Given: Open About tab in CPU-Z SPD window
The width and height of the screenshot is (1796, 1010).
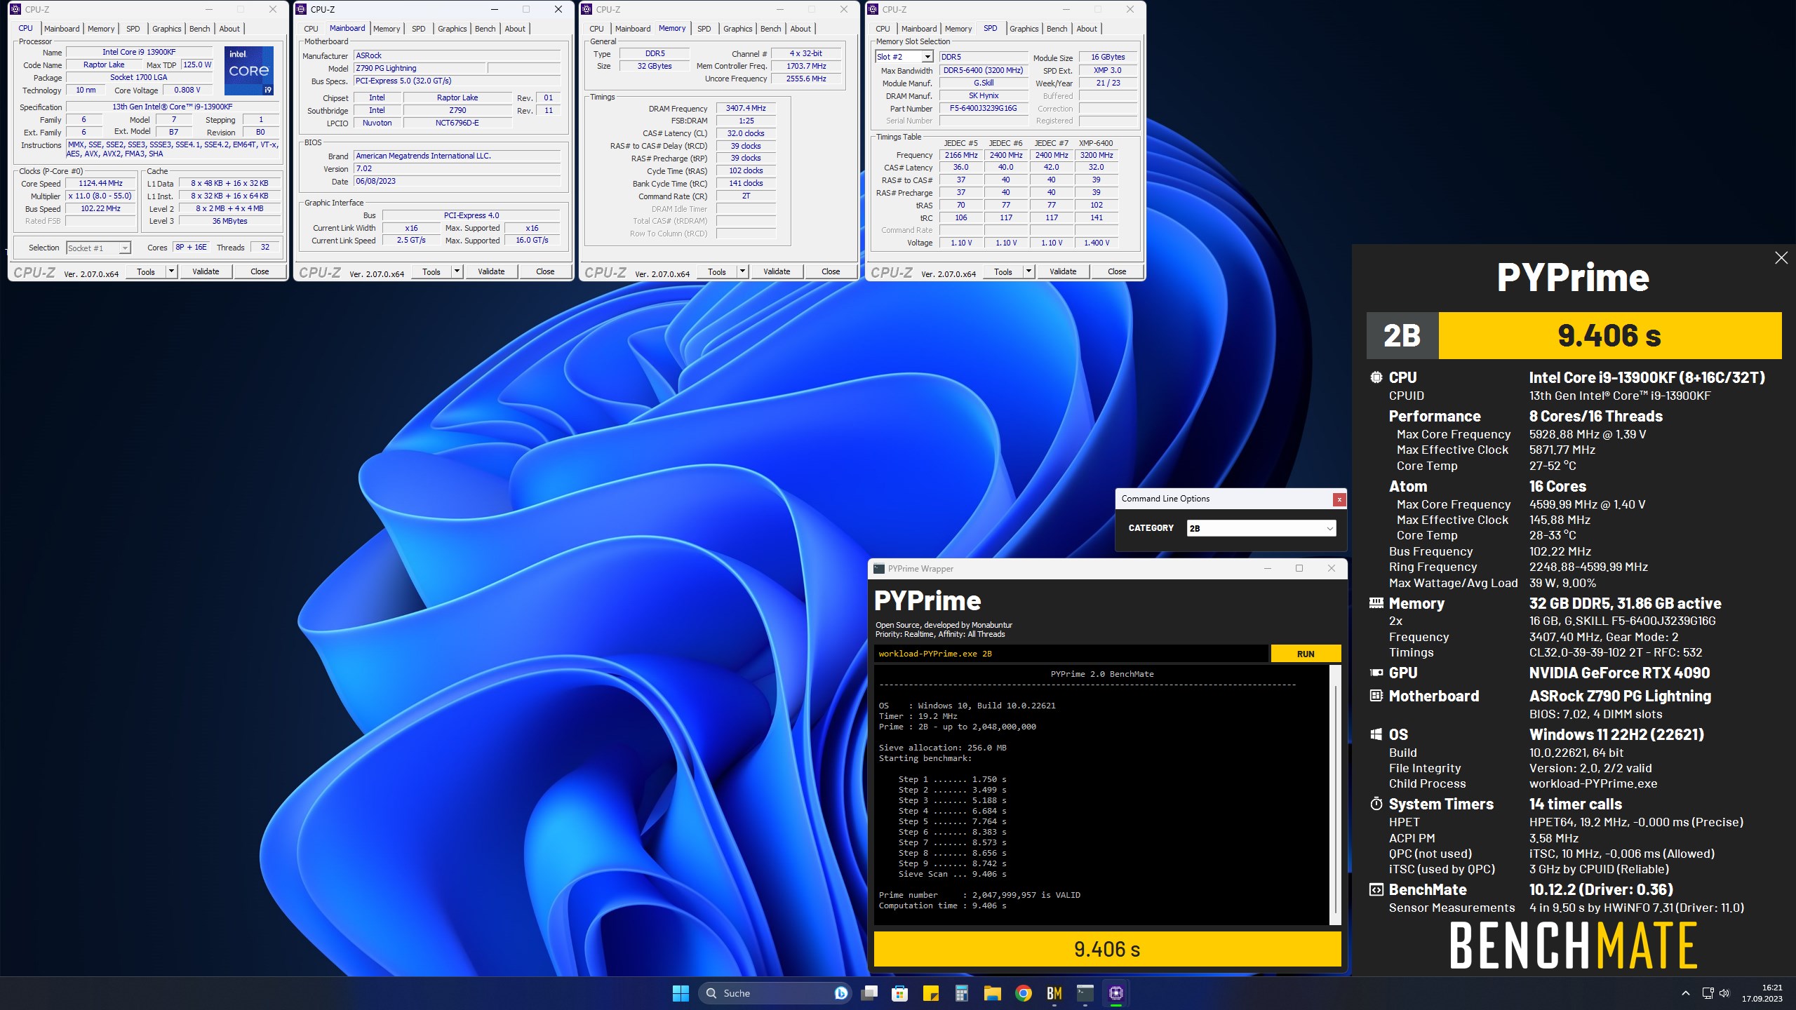Looking at the screenshot, I should [1086, 29].
